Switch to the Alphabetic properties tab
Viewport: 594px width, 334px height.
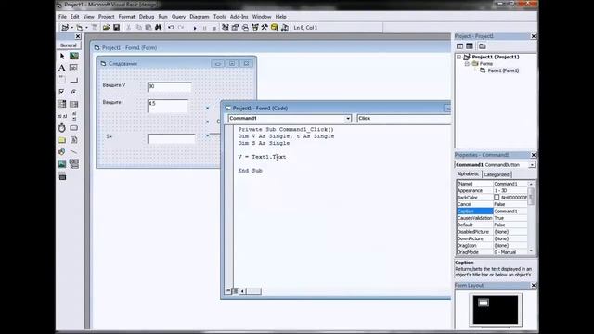[x=468, y=174]
